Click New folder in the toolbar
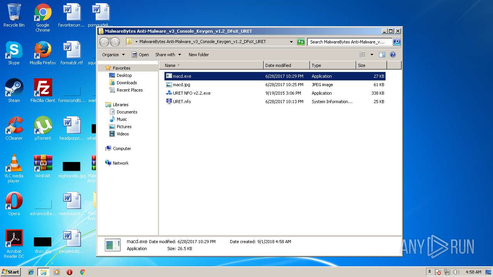493x277 pixels. 199,55
